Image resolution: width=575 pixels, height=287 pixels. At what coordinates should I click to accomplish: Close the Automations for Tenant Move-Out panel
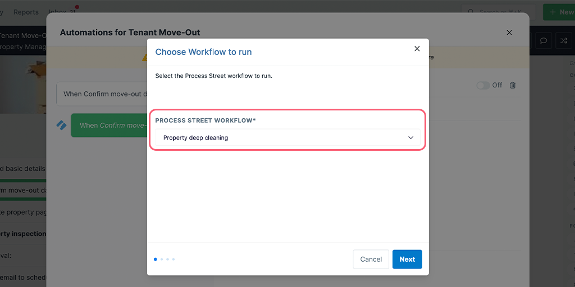tap(509, 33)
